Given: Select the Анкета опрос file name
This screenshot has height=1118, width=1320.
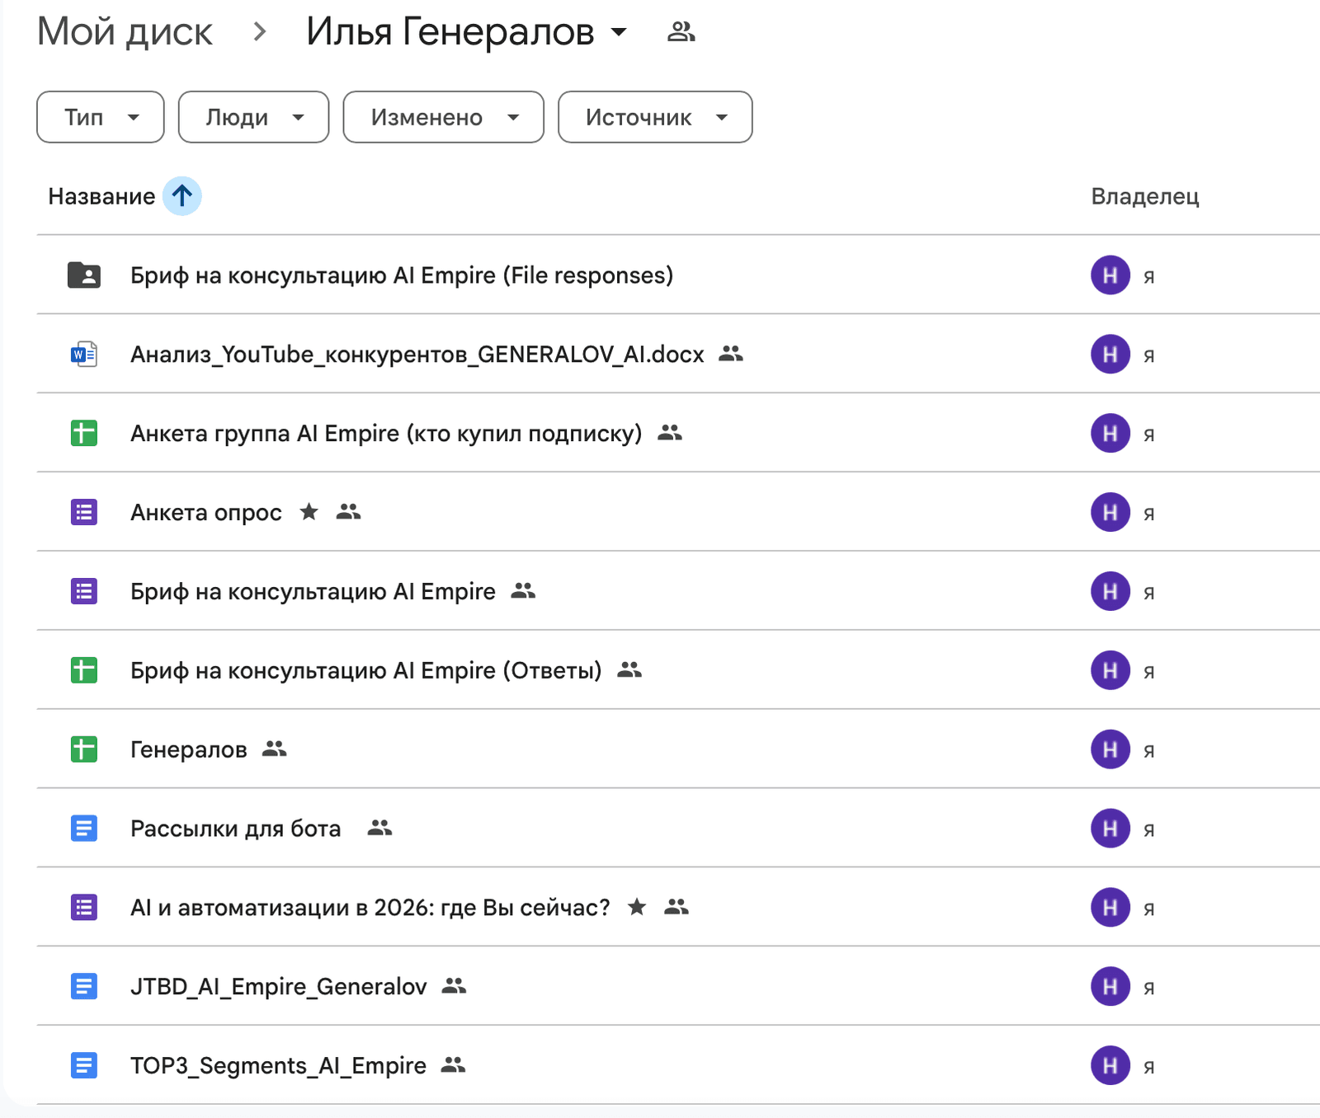Looking at the screenshot, I should pyautogui.click(x=206, y=512).
